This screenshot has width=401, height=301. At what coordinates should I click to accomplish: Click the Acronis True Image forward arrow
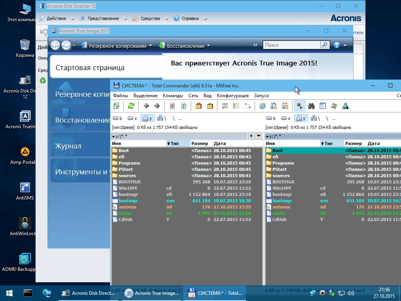[x=66, y=45]
